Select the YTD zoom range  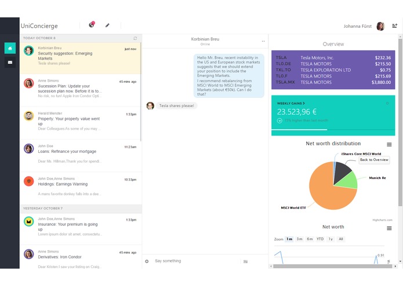320,239
